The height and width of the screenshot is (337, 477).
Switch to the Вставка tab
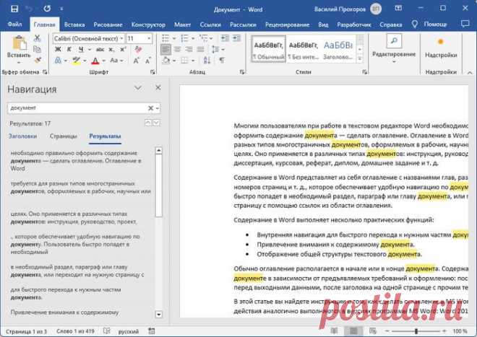[x=74, y=25]
